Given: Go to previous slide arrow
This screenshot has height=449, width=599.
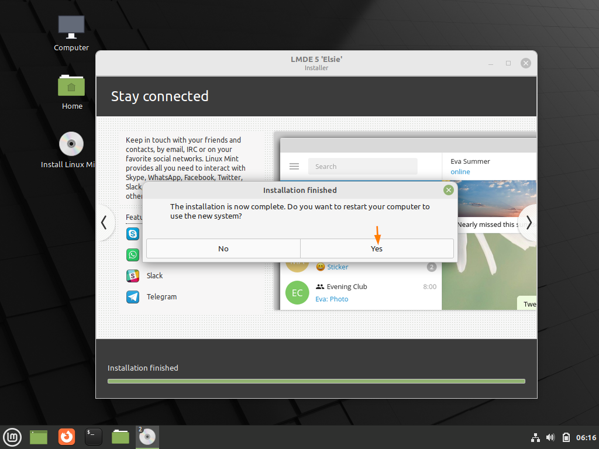Looking at the screenshot, I should point(104,223).
